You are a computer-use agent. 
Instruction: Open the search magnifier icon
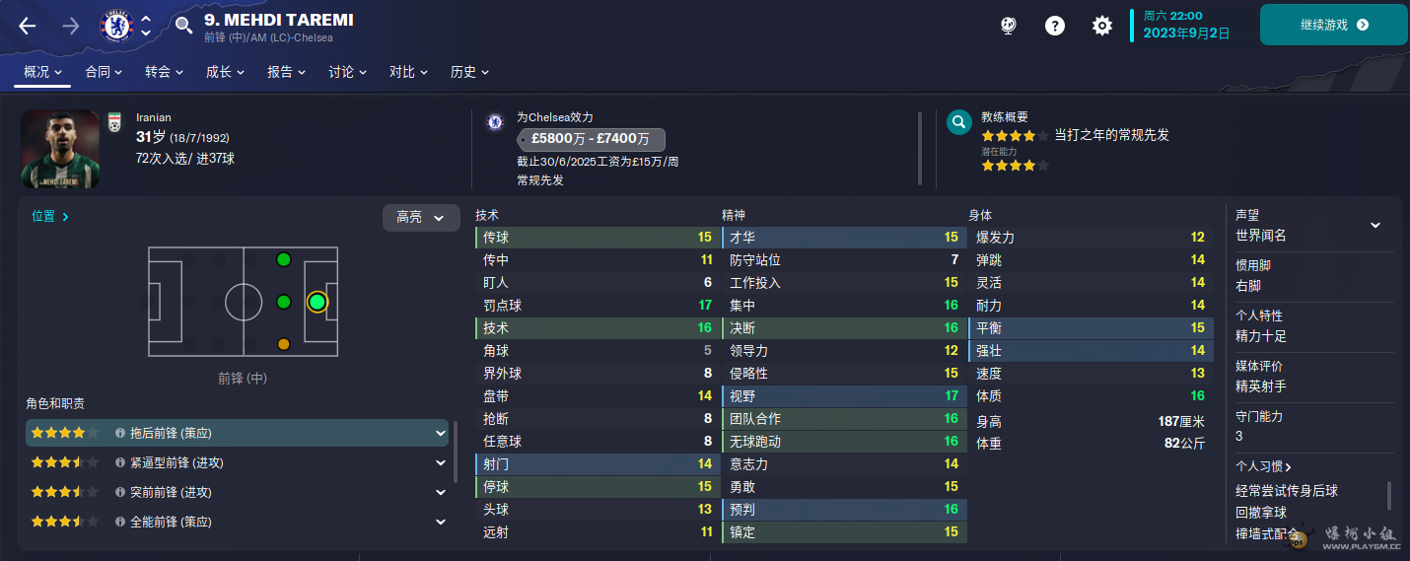pyautogui.click(x=183, y=26)
